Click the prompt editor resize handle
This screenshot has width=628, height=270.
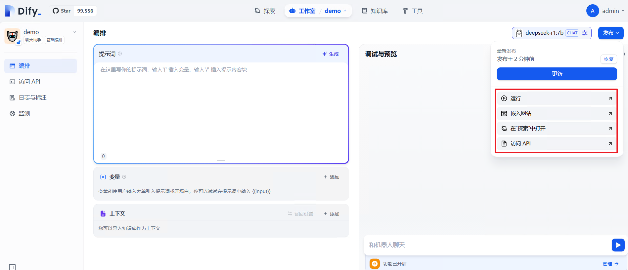tap(221, 160)
